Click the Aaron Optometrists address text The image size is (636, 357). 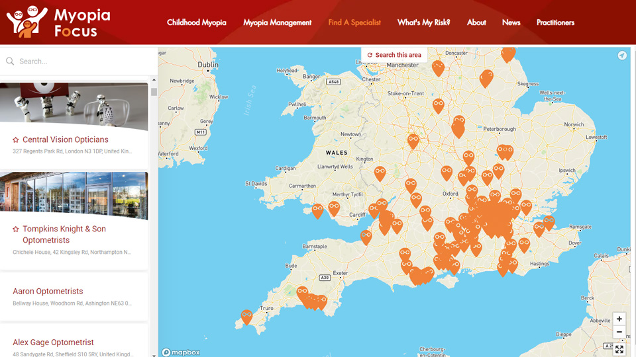point(72,303)
